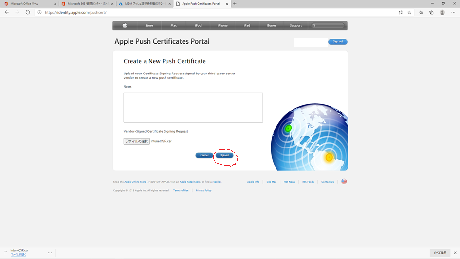Click the reseller link
This screenshot has width=460, height=259.
tap(217, 182)
